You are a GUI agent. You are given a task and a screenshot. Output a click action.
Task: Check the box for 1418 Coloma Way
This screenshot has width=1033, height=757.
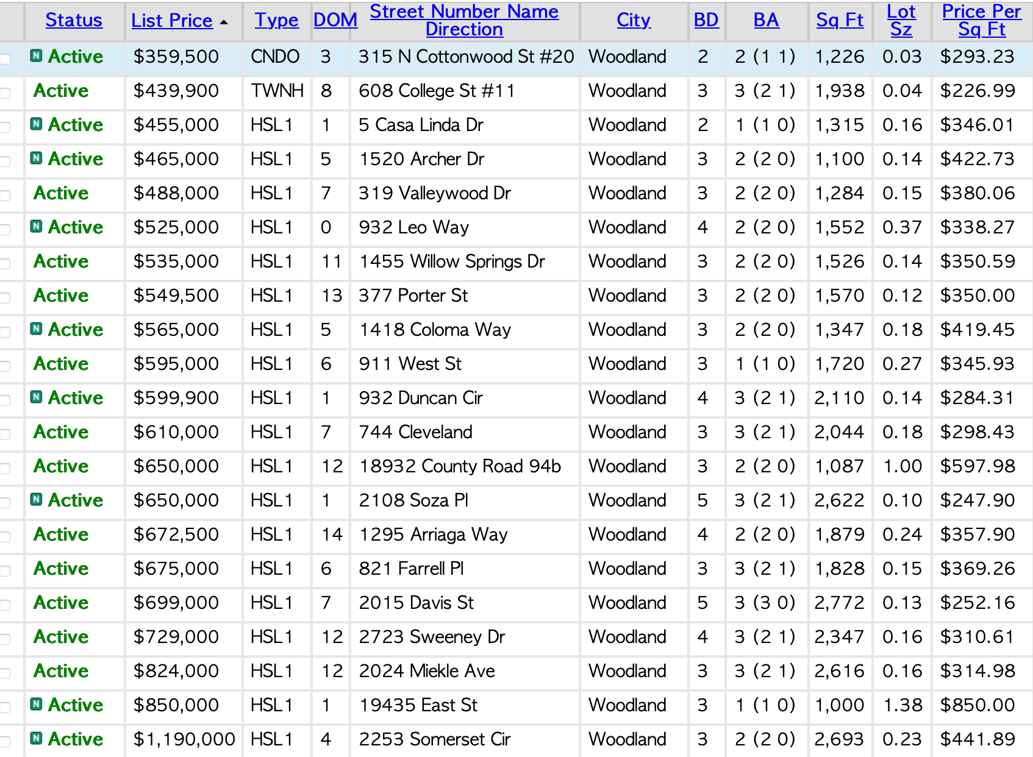pos(5,332)
